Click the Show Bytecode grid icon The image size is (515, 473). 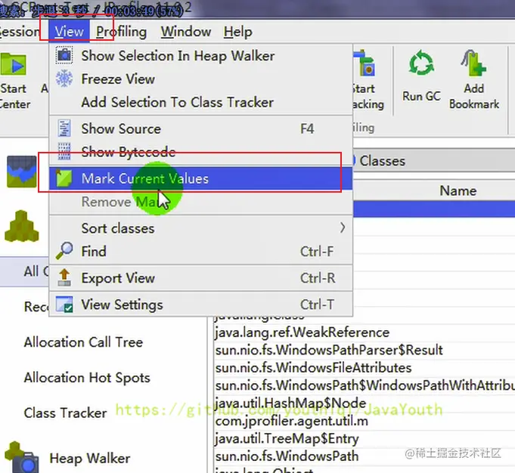(x=64, y=152)
